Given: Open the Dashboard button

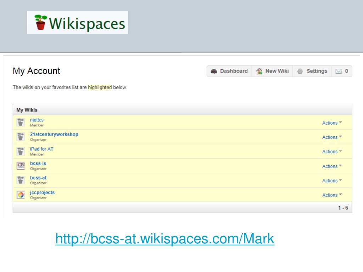Looking at the screenshot, I should (229, 71).
